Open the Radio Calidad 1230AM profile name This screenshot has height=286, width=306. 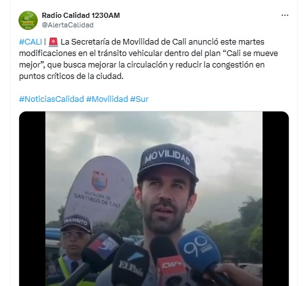click(x=80, y=15)
